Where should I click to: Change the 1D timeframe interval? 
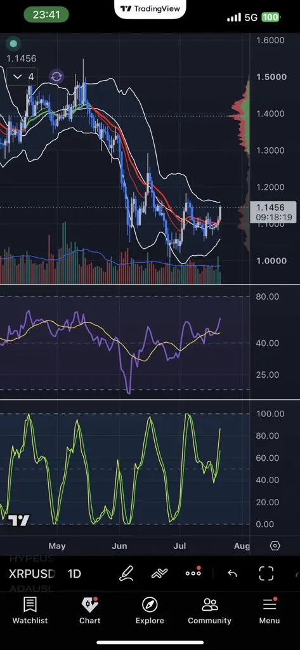tap(74, 574)
